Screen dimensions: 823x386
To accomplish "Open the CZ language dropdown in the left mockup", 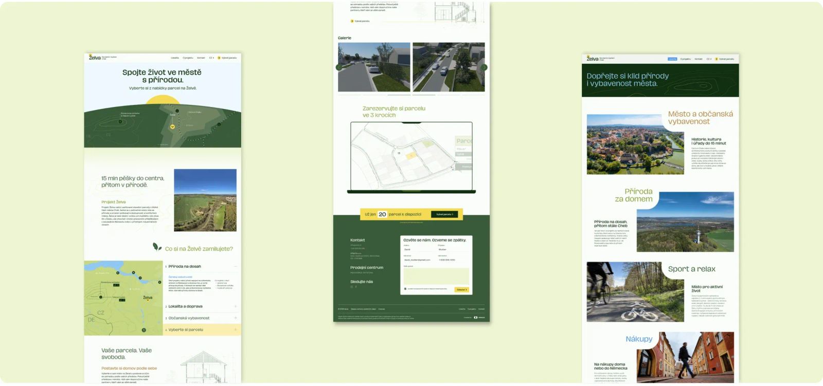I will point(211,58).
